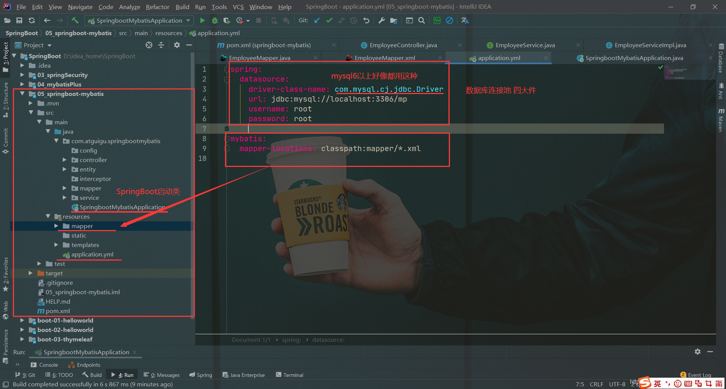Open the Event Log
Viewport: 726px width, 389px height.
point(696,375)
